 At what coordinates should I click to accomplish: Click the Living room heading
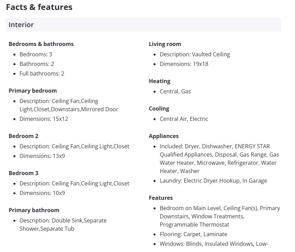tap(165, 44)
